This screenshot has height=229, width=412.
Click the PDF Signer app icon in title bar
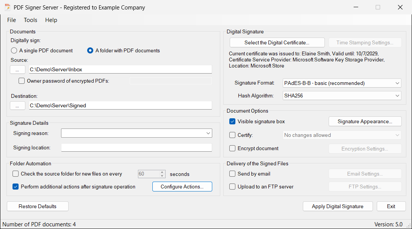click(7, 7)
